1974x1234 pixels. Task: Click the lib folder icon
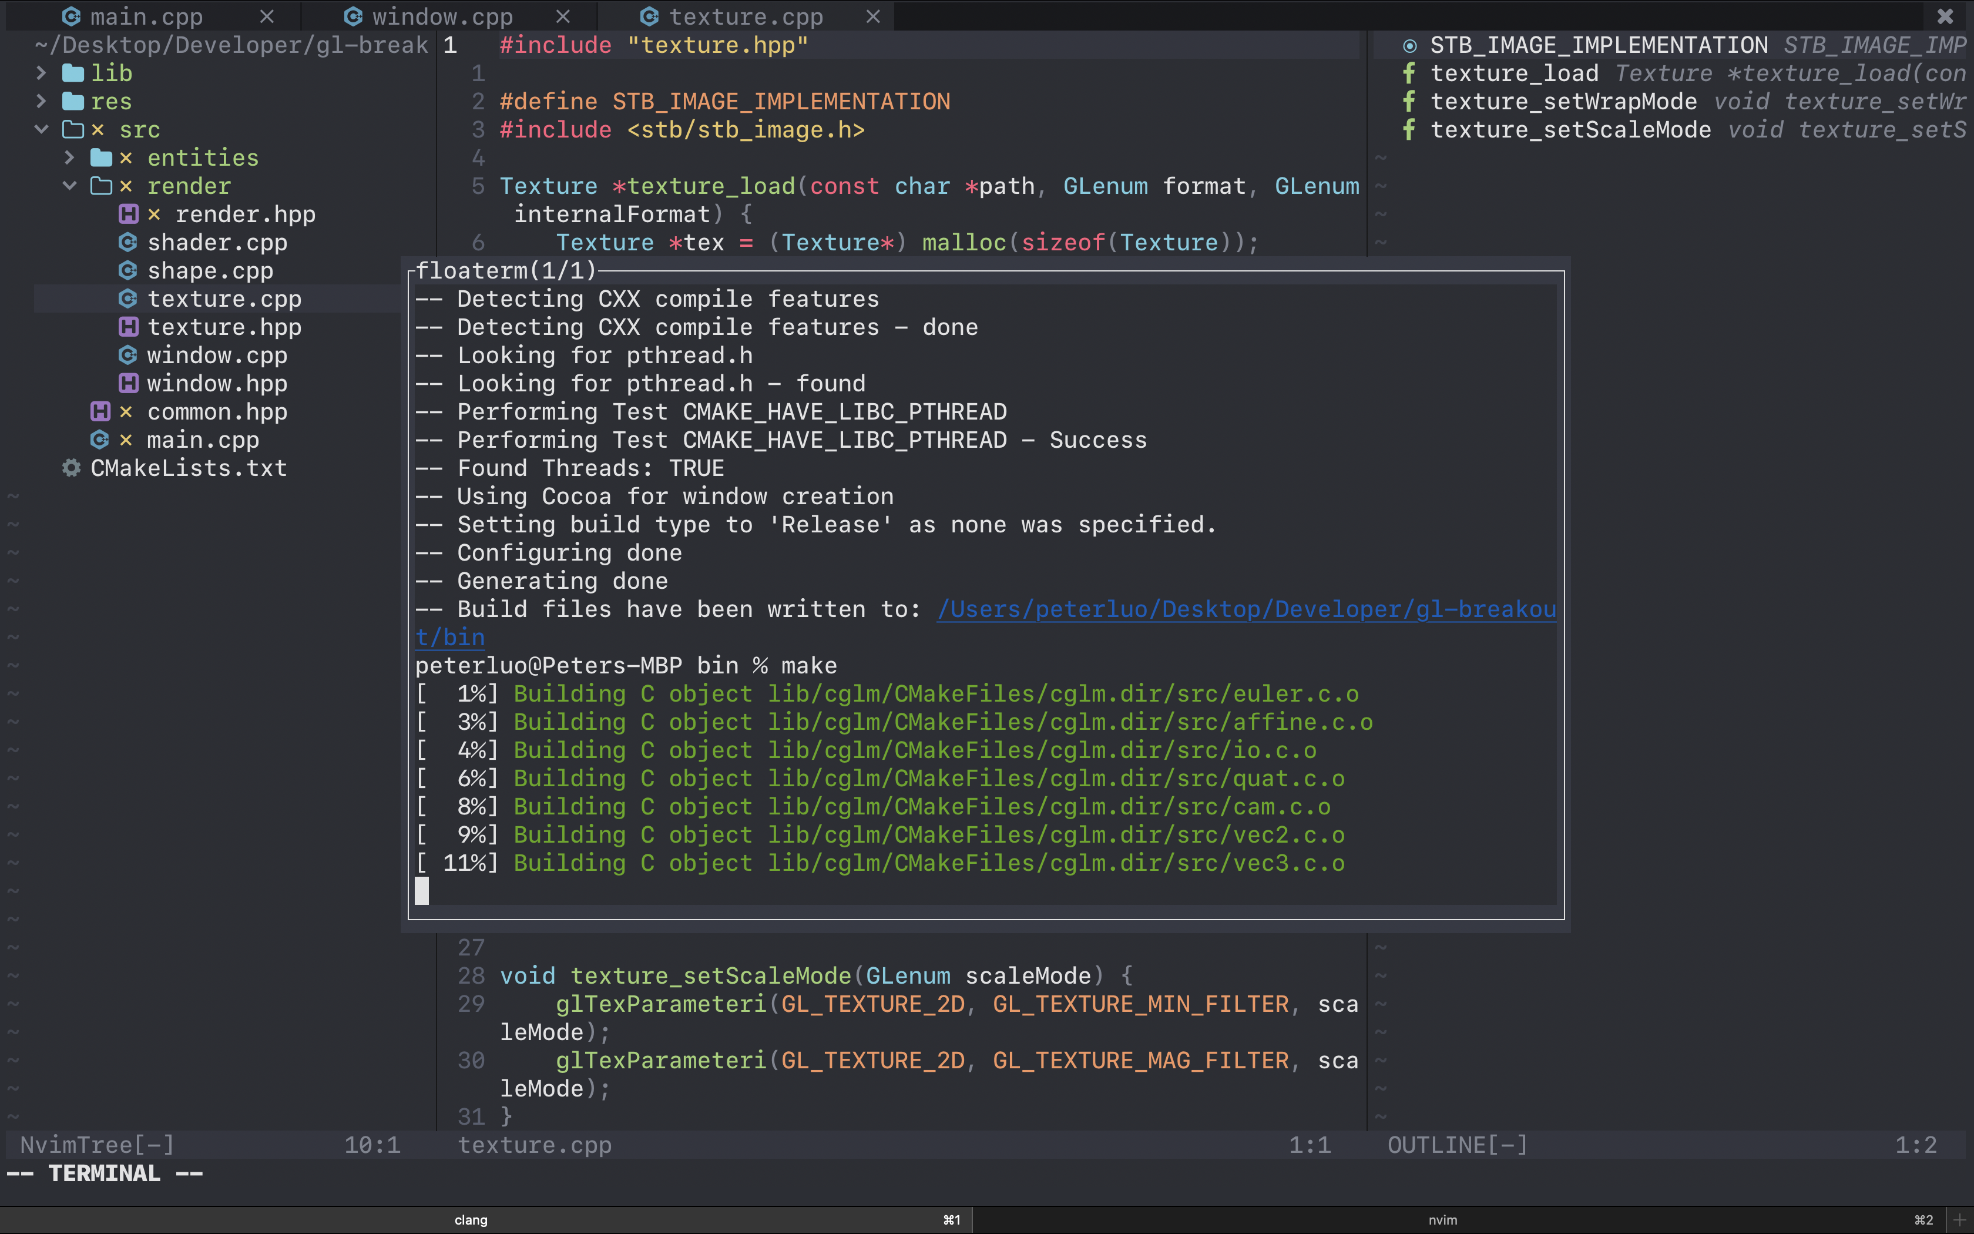point(73,73)
